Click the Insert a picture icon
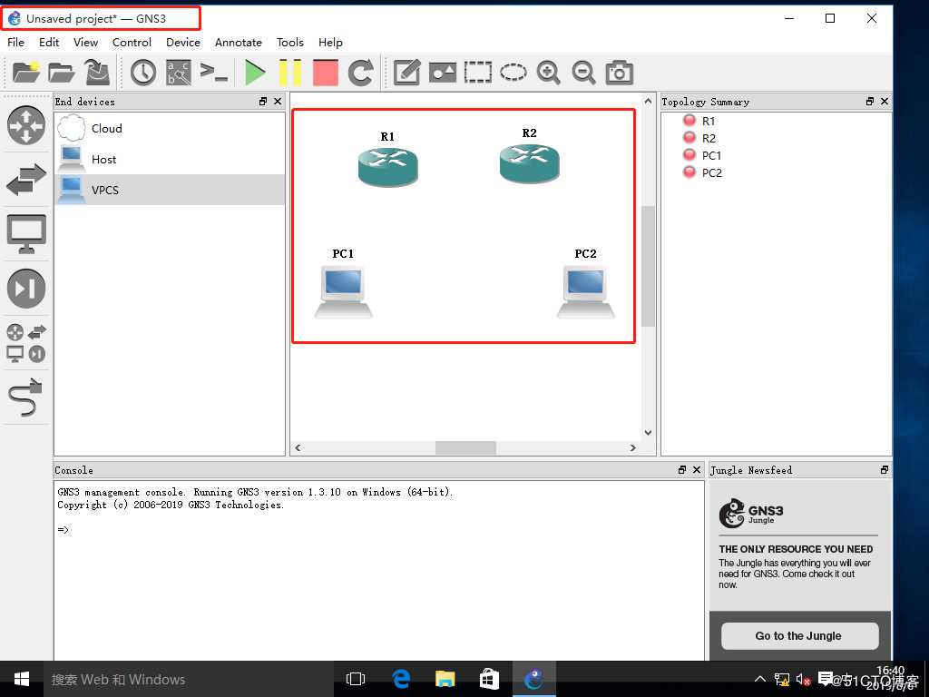Image resolution: width=929 pixels, height=697 pixels. point(443,73)
